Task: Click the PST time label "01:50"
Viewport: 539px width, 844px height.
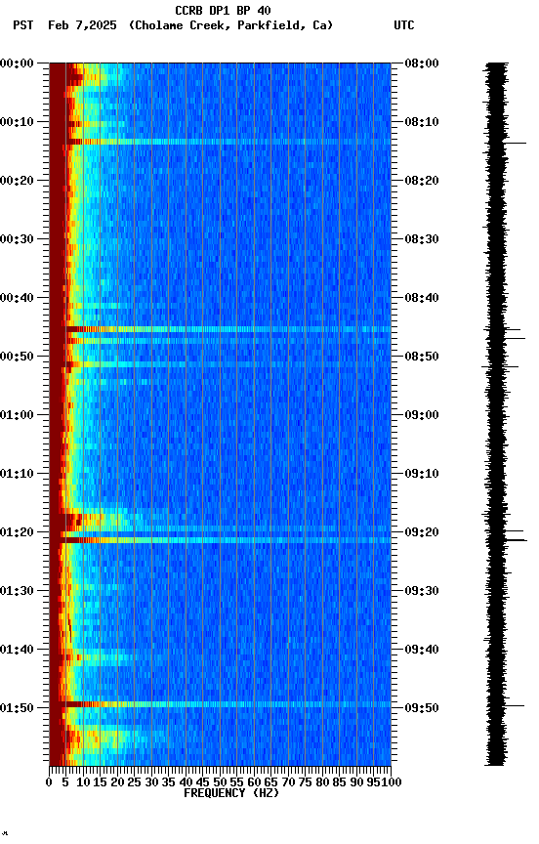Action: [17, 708]
